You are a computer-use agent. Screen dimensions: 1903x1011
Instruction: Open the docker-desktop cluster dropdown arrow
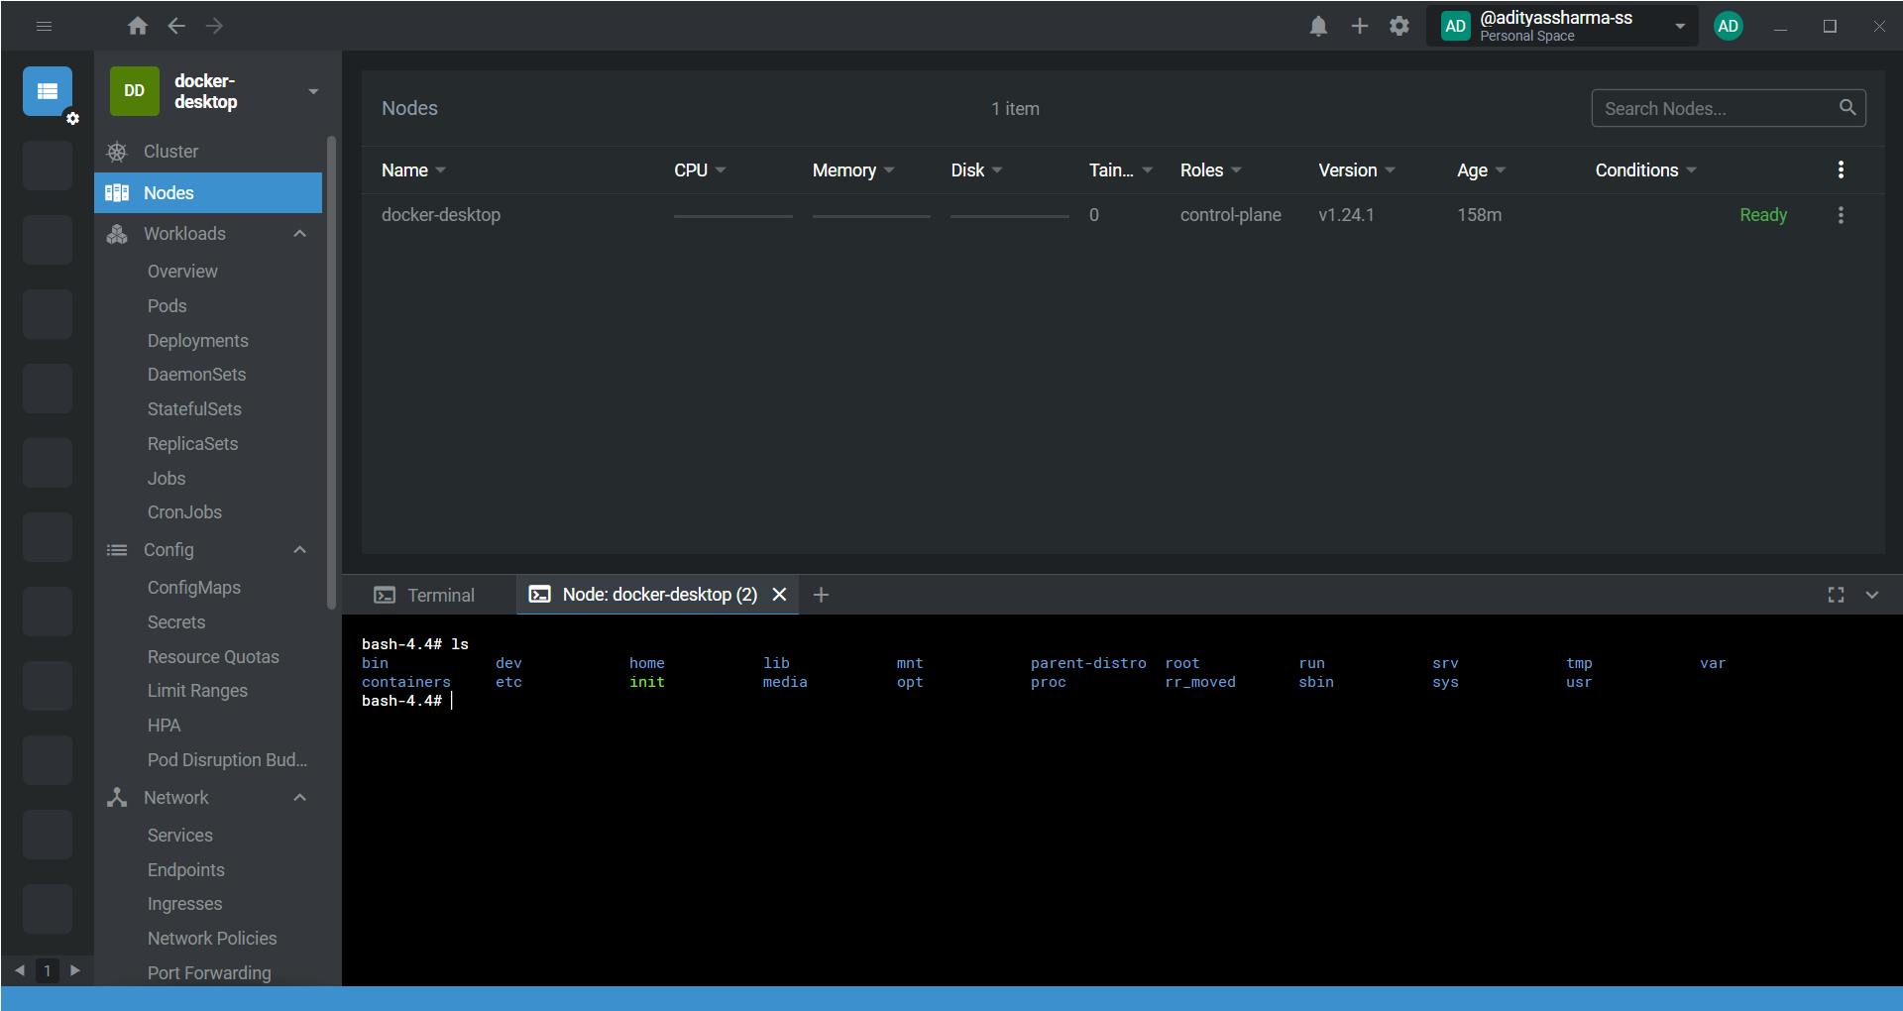[x=313, y=91]
